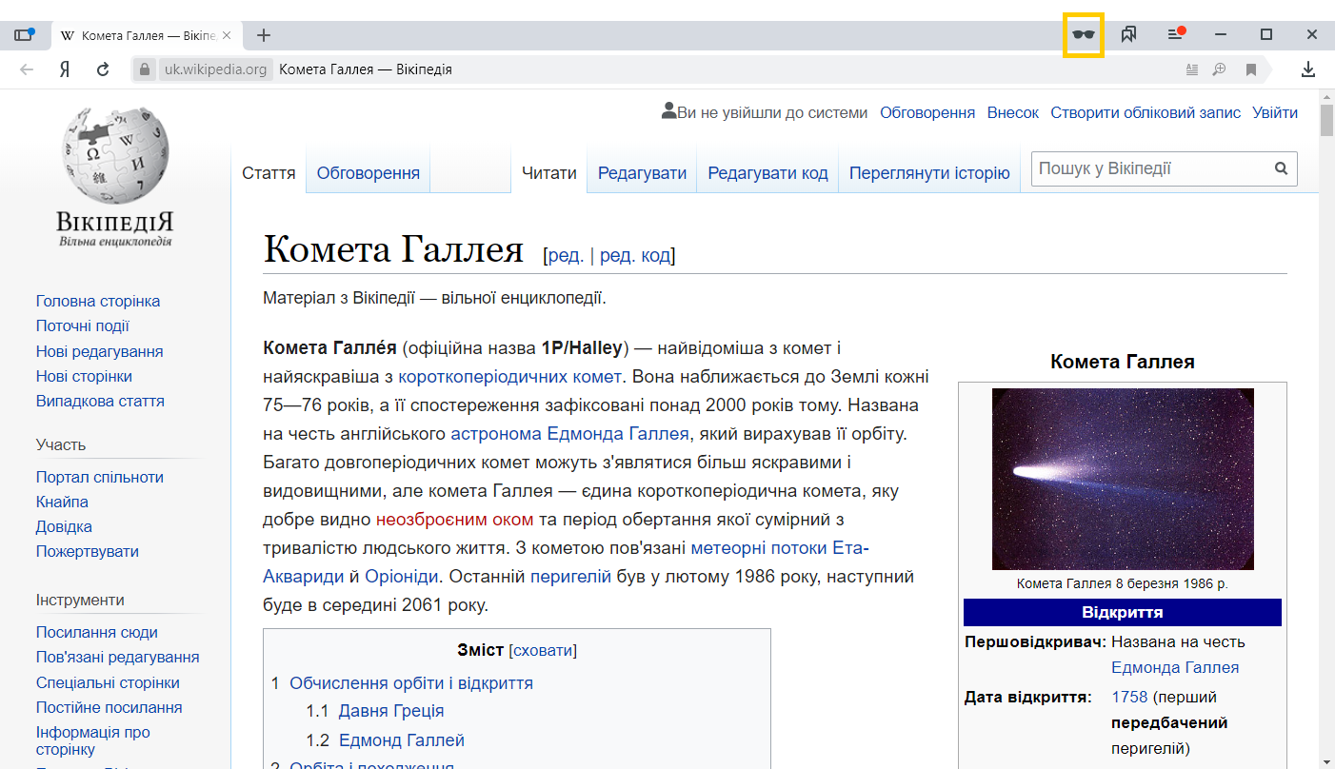Select the Читати tab
Viewport: 1335px width, 769px height.
[549, 173]
